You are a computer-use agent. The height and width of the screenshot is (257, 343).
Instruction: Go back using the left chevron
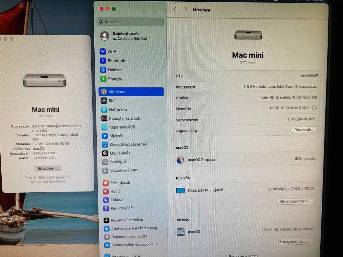[x=175, y=10]
